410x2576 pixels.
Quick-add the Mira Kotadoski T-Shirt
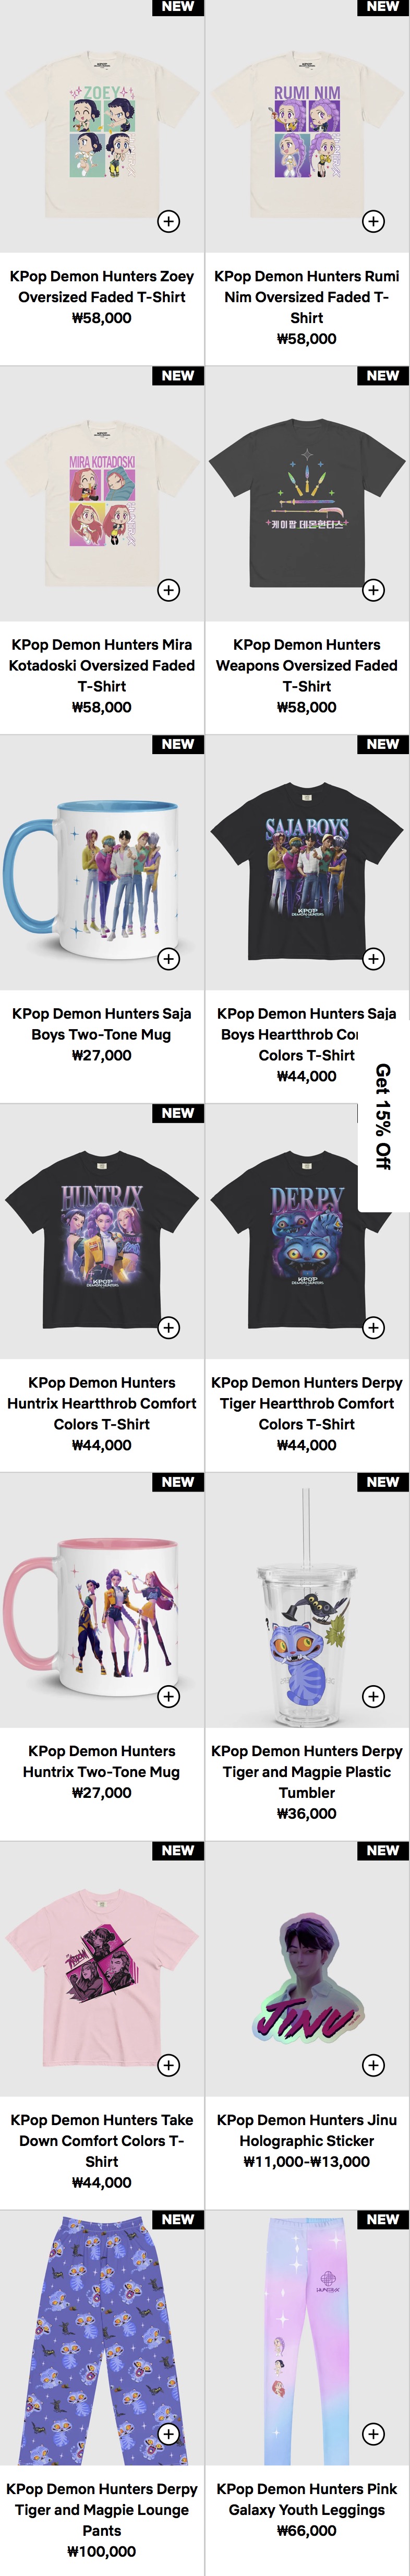tap(169, 590)
